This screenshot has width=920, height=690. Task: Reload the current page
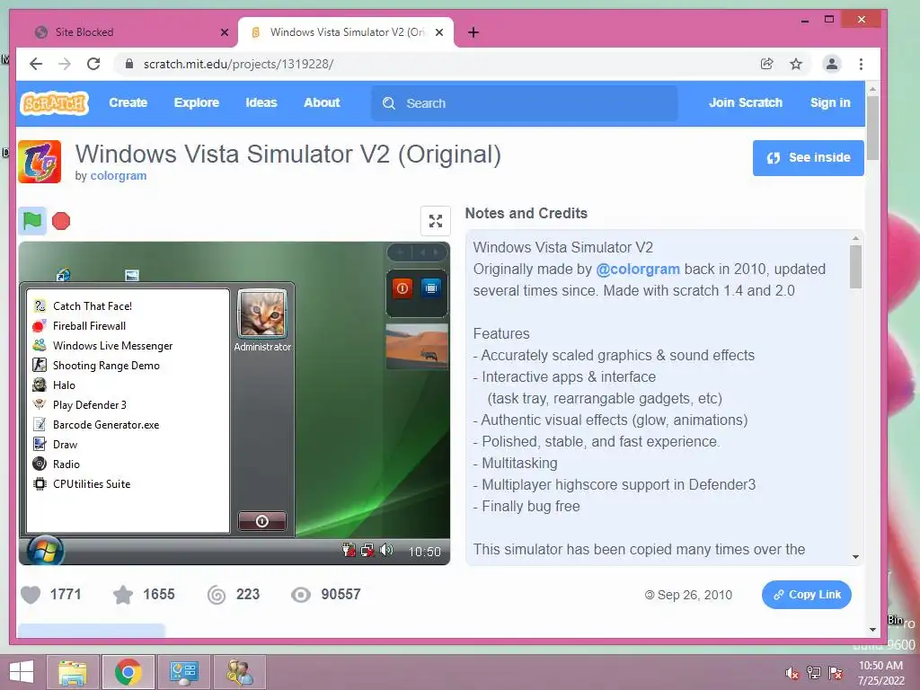pos(93,64)
